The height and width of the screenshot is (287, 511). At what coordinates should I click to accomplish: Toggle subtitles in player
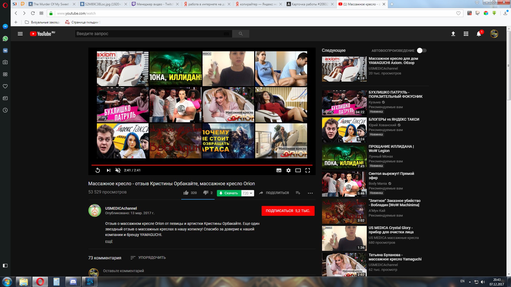(x=279, y=170)
